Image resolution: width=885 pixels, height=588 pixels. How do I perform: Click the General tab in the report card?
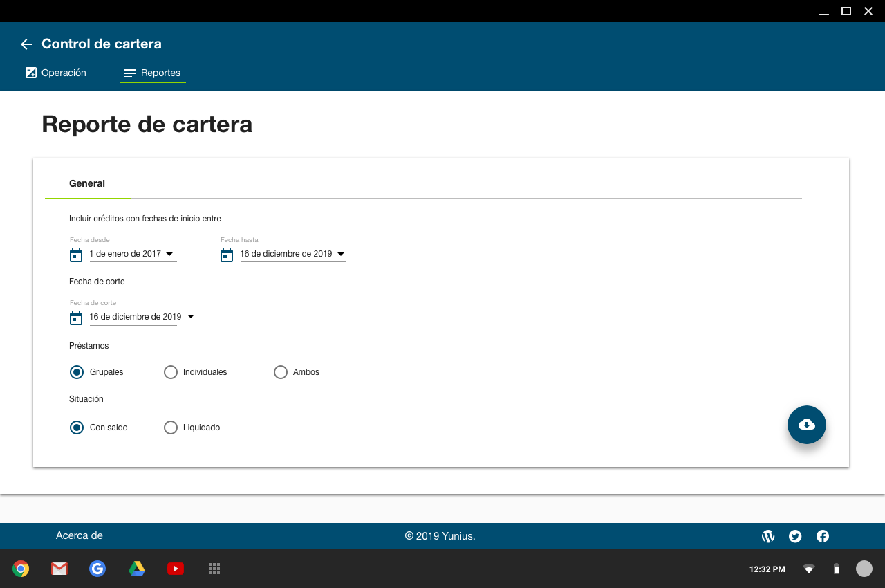tap(87, 184)
